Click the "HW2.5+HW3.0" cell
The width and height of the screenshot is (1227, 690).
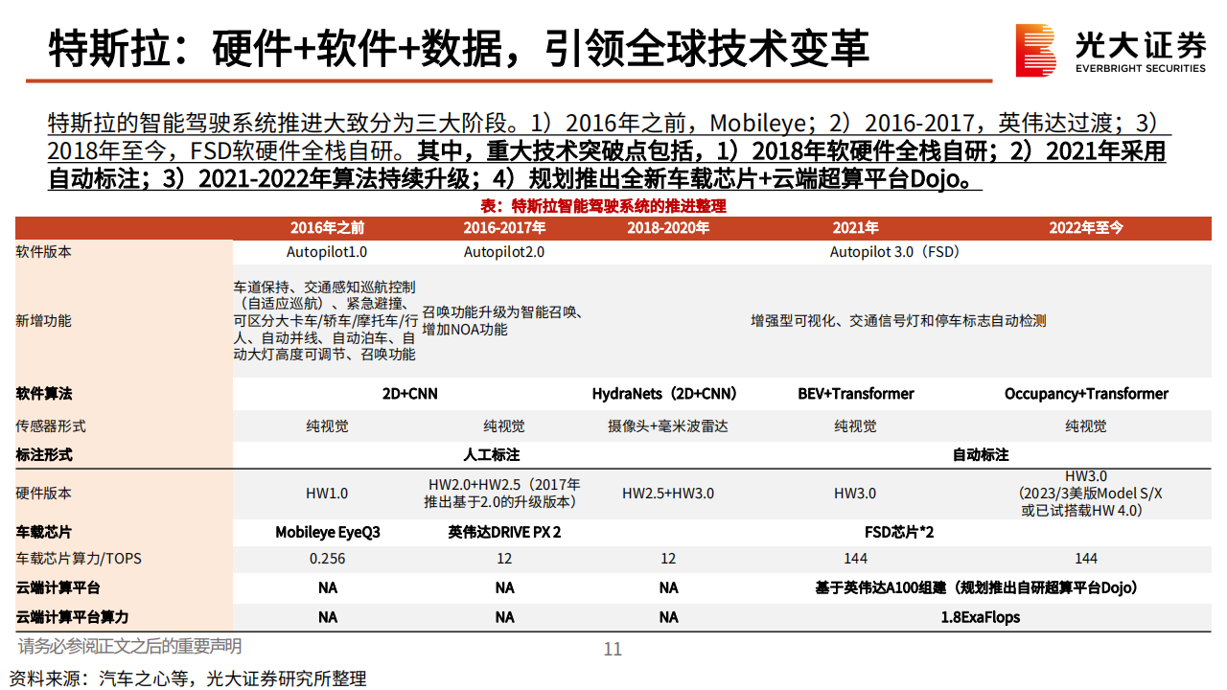click(x=668, y=494)
